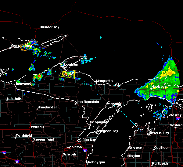
Task: Click the Marshfield city label
Action: (24, 136)
